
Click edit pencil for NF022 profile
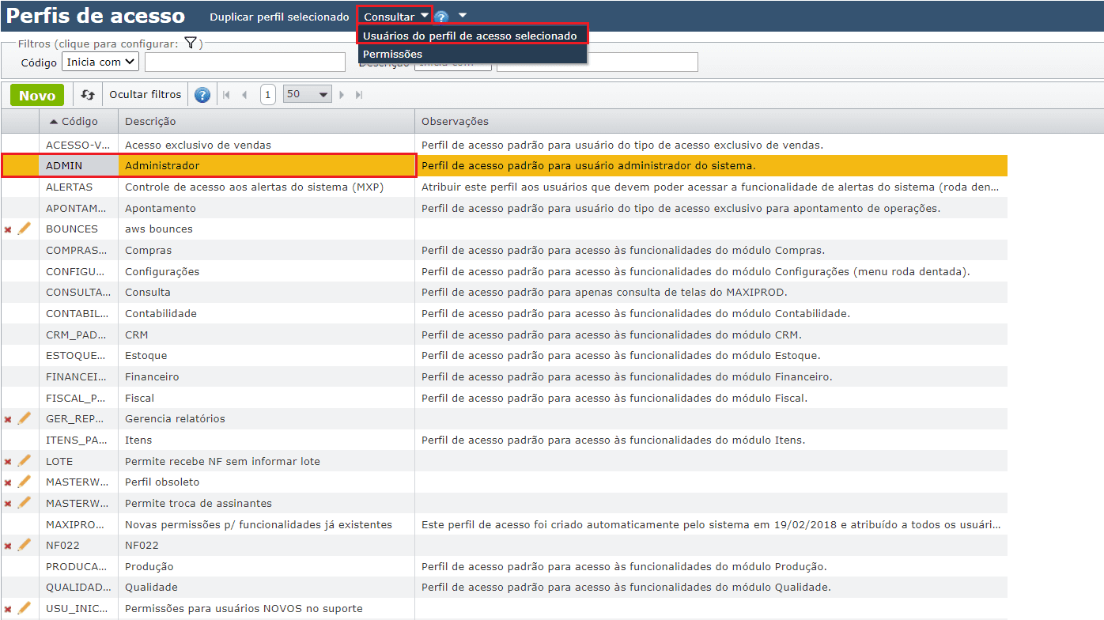[24, 545]
